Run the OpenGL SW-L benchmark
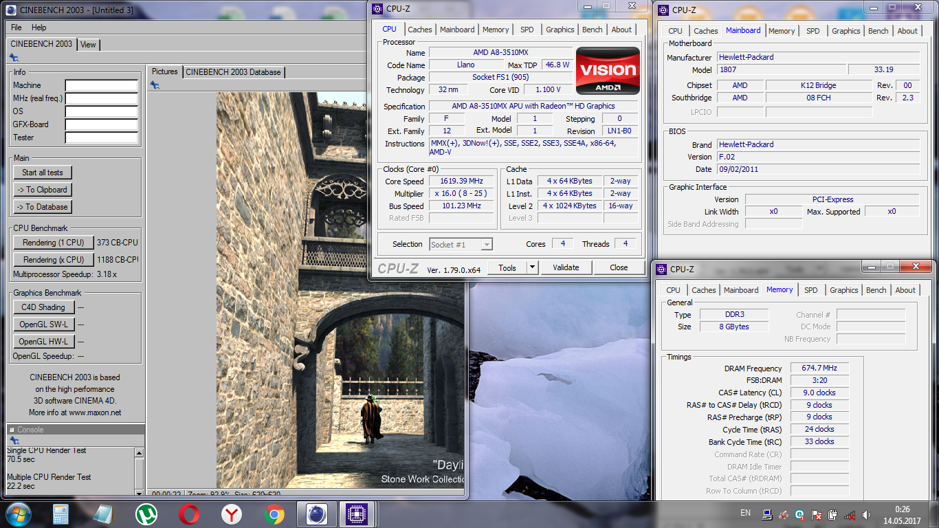Image resolution: width=939 pixels, height=528 pixels. click(x=43, y=324)
